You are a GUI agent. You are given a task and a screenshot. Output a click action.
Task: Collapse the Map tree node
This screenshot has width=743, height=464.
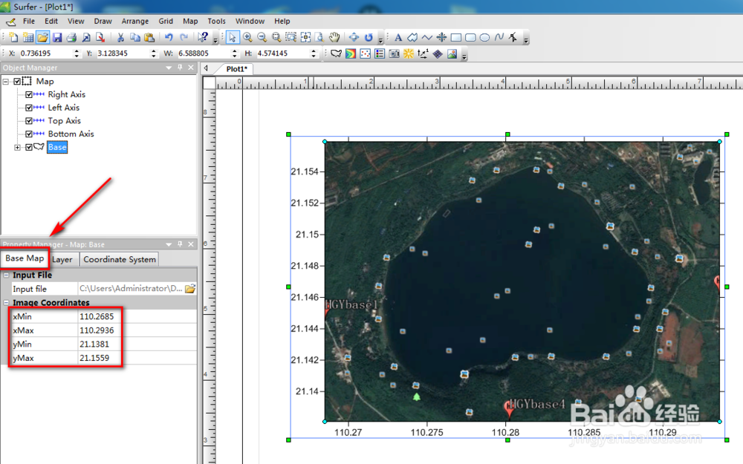click(x=7, y=82)
